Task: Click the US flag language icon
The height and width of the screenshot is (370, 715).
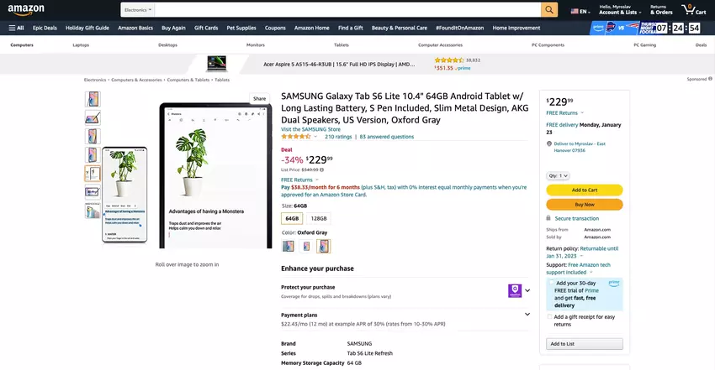Action: [x=575, y=11]
